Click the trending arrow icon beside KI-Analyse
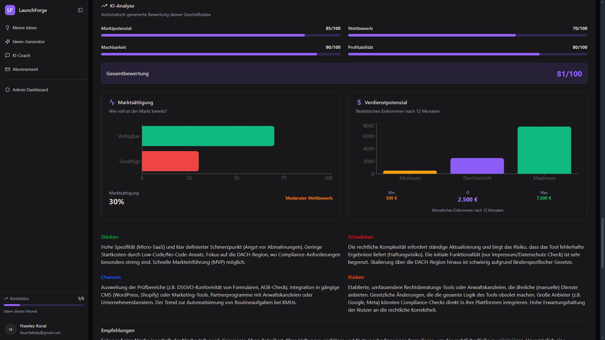This screenshot has height=340, width=605. tap(104, 6)
